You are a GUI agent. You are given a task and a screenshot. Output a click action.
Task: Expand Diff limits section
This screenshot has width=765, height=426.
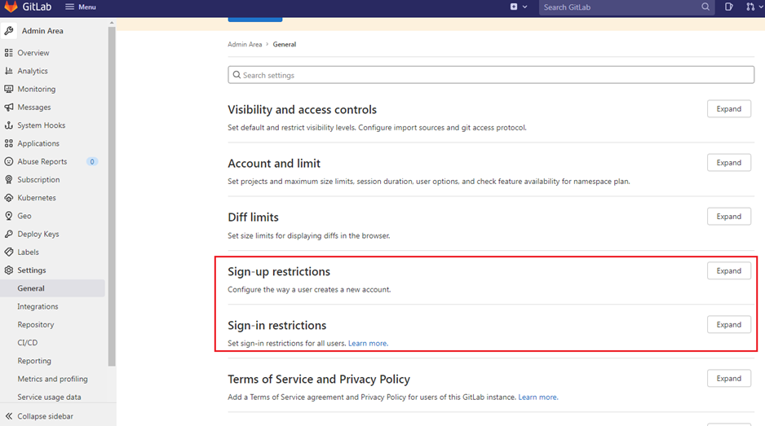tap(729, 217)
